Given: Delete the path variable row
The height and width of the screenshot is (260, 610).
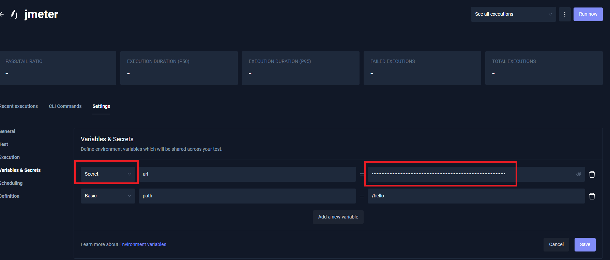Looking at the screenshot, I should 592,196.
